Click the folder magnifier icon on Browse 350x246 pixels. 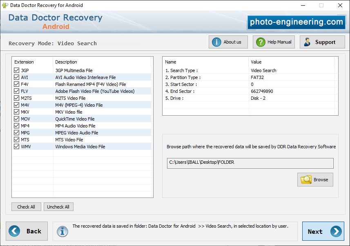click(306, 180)
